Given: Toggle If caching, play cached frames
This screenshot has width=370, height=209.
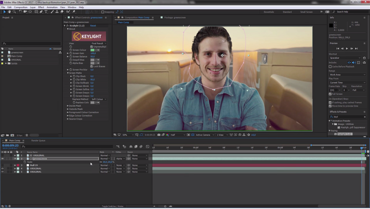Looking at the screenshot, I should (330, 103).
